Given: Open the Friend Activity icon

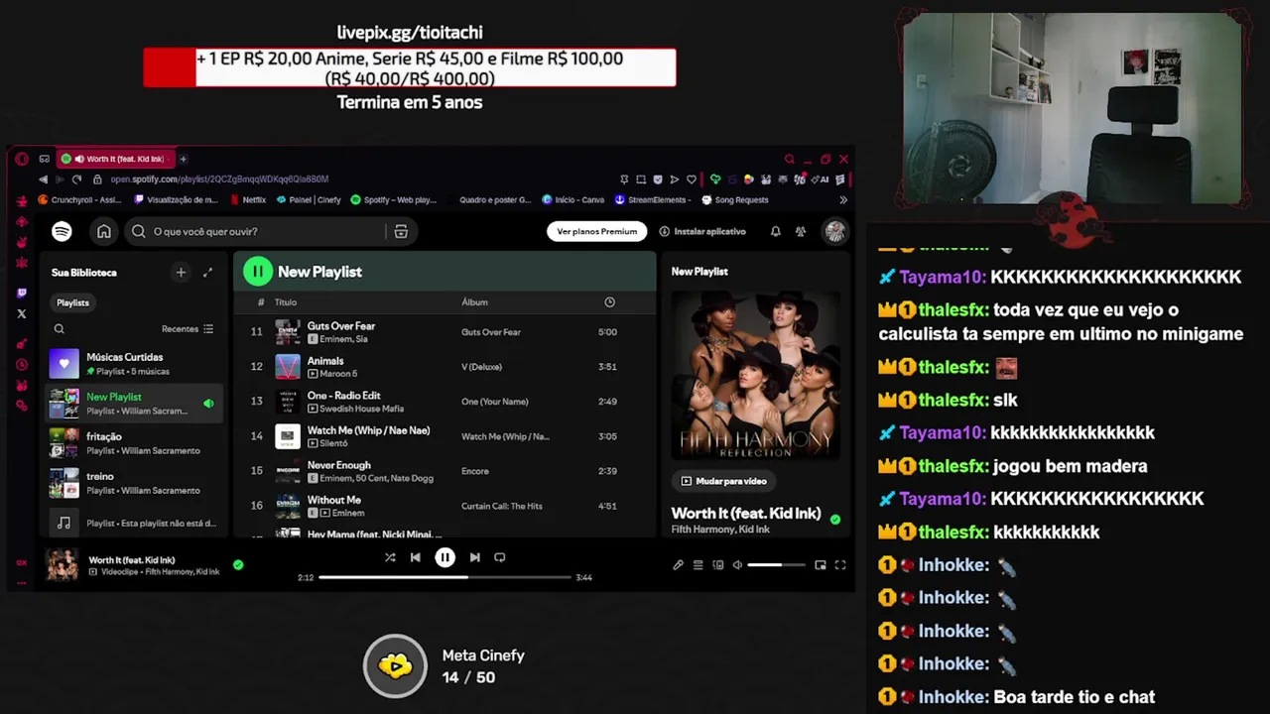Looking at the screenshot, I should tap(801, 231).
